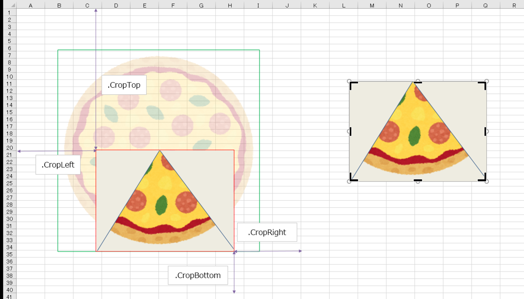Select column K header
524x299 pixels.
(315, 5)
